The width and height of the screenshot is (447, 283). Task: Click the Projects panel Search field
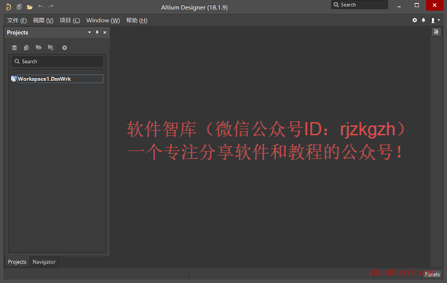[57, 62]
